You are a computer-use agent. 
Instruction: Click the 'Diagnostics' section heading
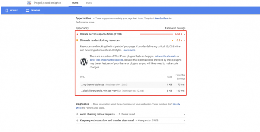pyautogui.click(x=83, y=104)
